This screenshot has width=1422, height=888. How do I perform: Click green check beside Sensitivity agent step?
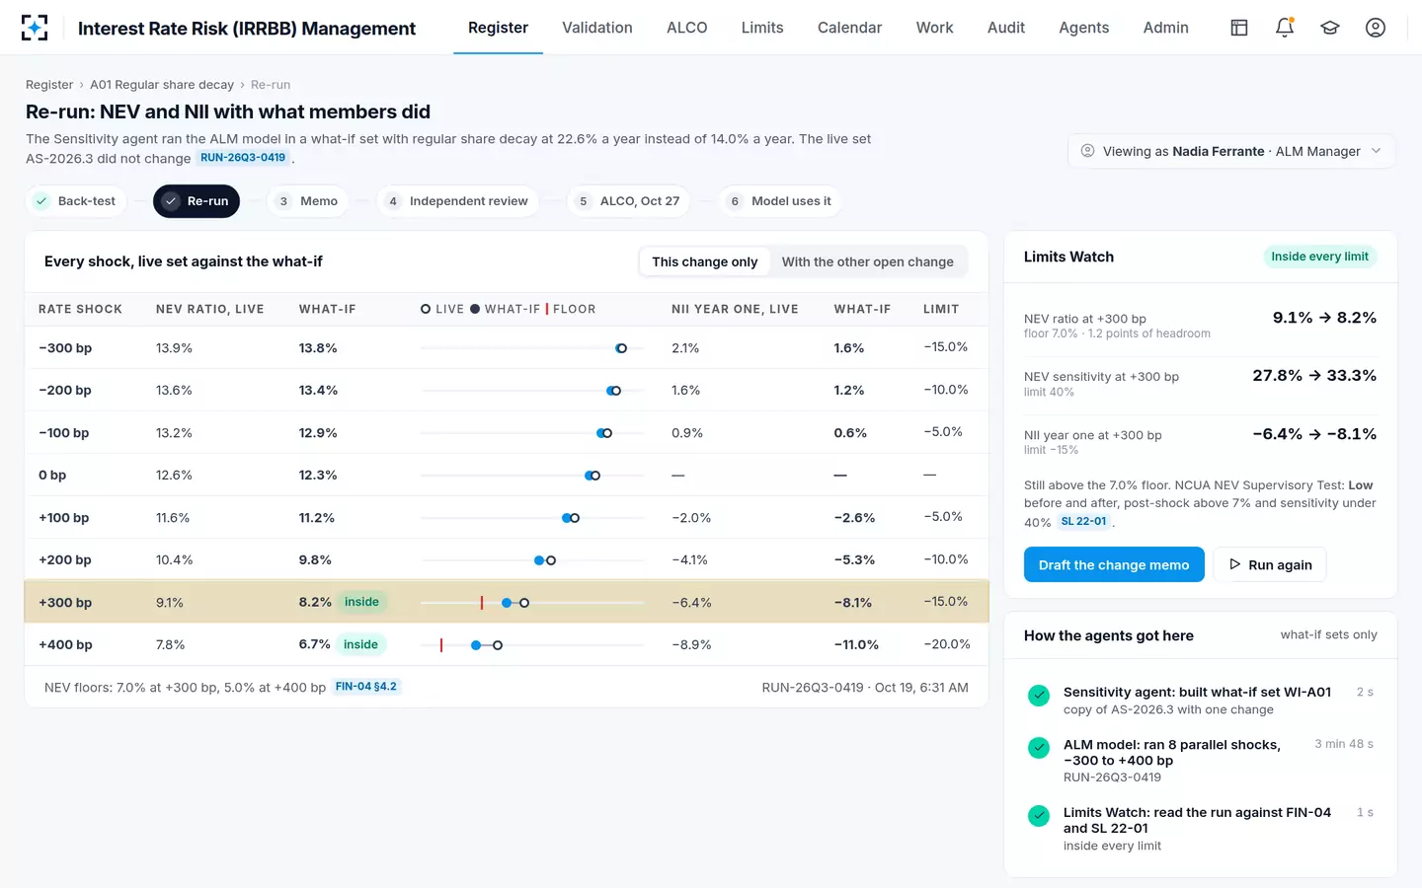coord(1039,696)
